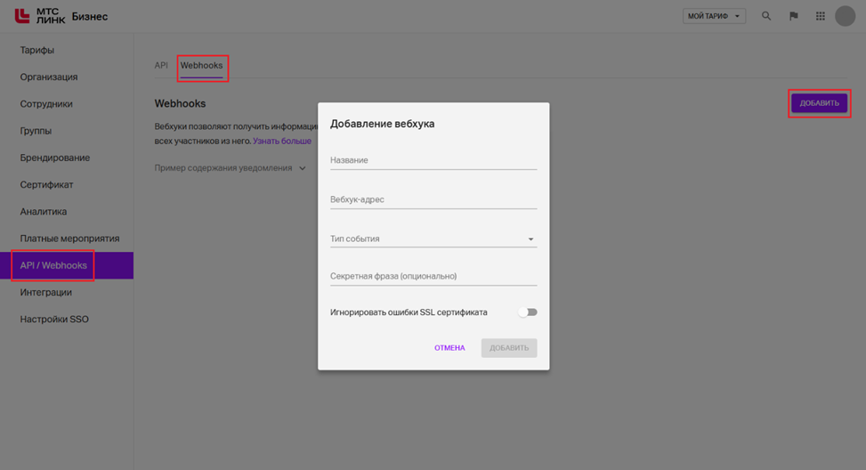Toggle Ignore SSL certificate errors switch
866x470 pixels.
click(x=528, y=312)
